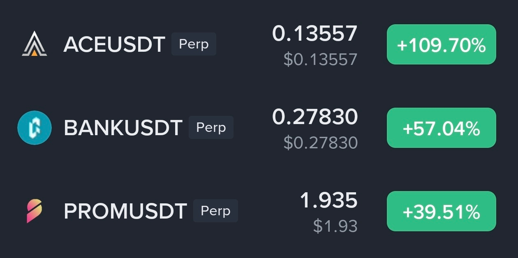Viewport: 518px width, 258px height.
Task: Click the $0.13557 fiat price
Action: [x=321, y=60]
